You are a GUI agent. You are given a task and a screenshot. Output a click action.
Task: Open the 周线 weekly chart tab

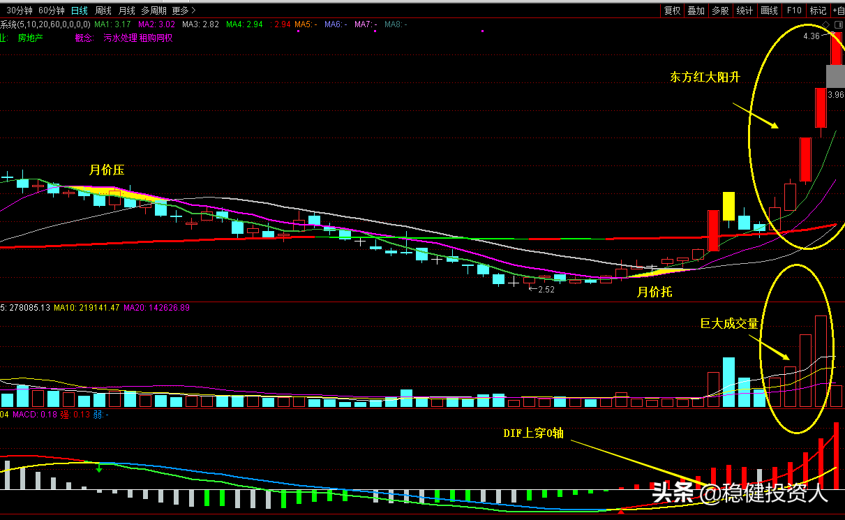coord(103,10)
